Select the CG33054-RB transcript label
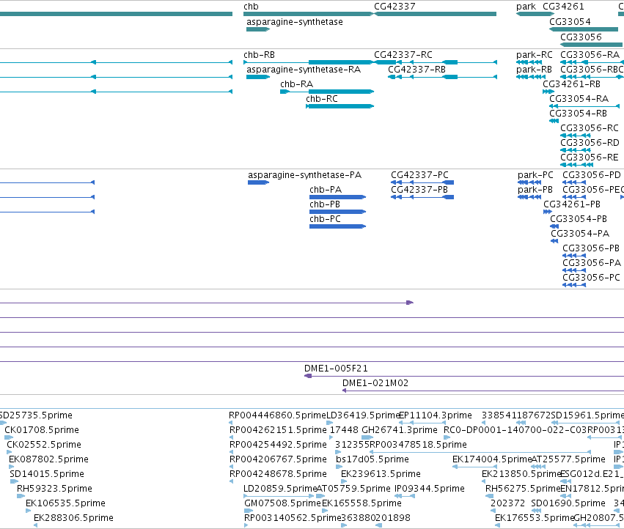The height and width of the screenshot is (529, 624). point(579,114)
